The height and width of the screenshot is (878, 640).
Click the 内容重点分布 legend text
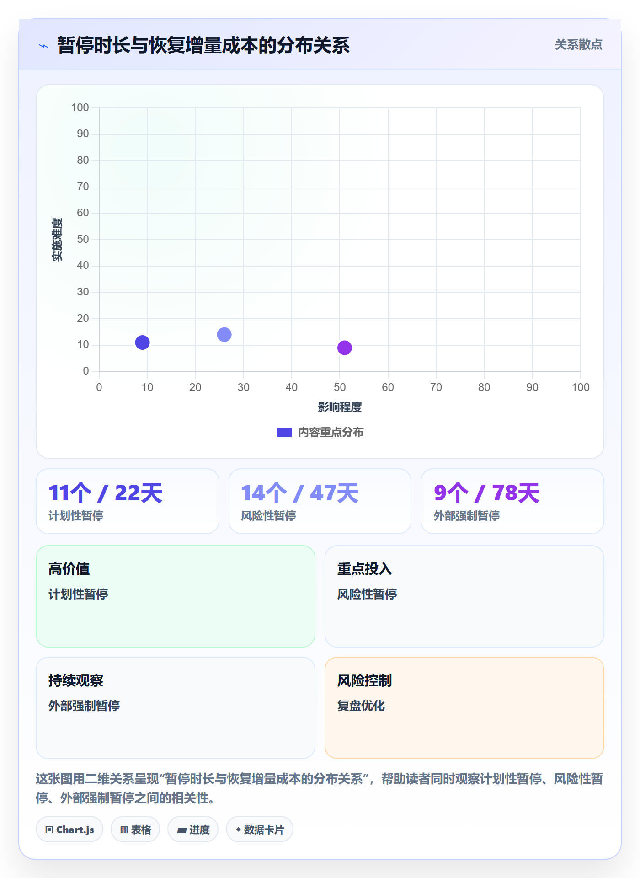click(x=331, y=433)
